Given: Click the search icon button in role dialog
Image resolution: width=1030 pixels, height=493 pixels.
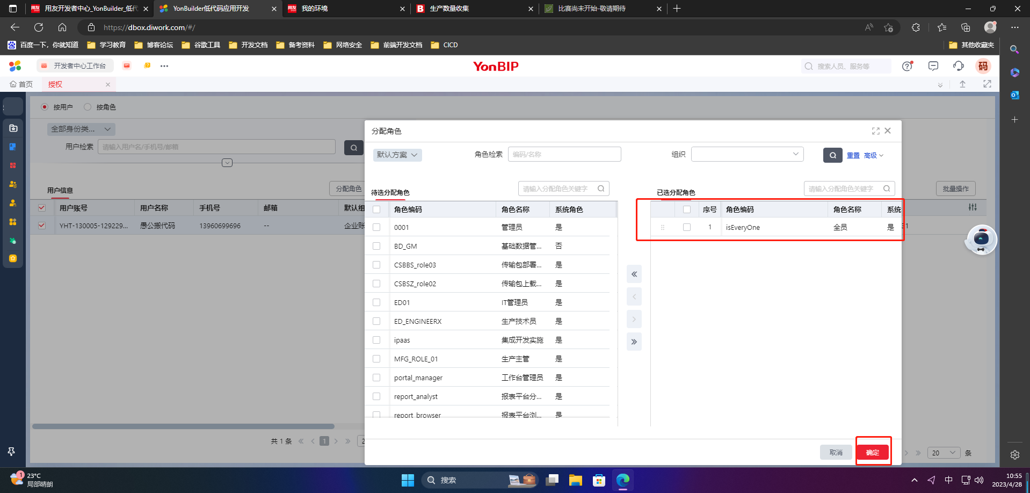Looking at the screenshot, I should click(x=832, y=155).
